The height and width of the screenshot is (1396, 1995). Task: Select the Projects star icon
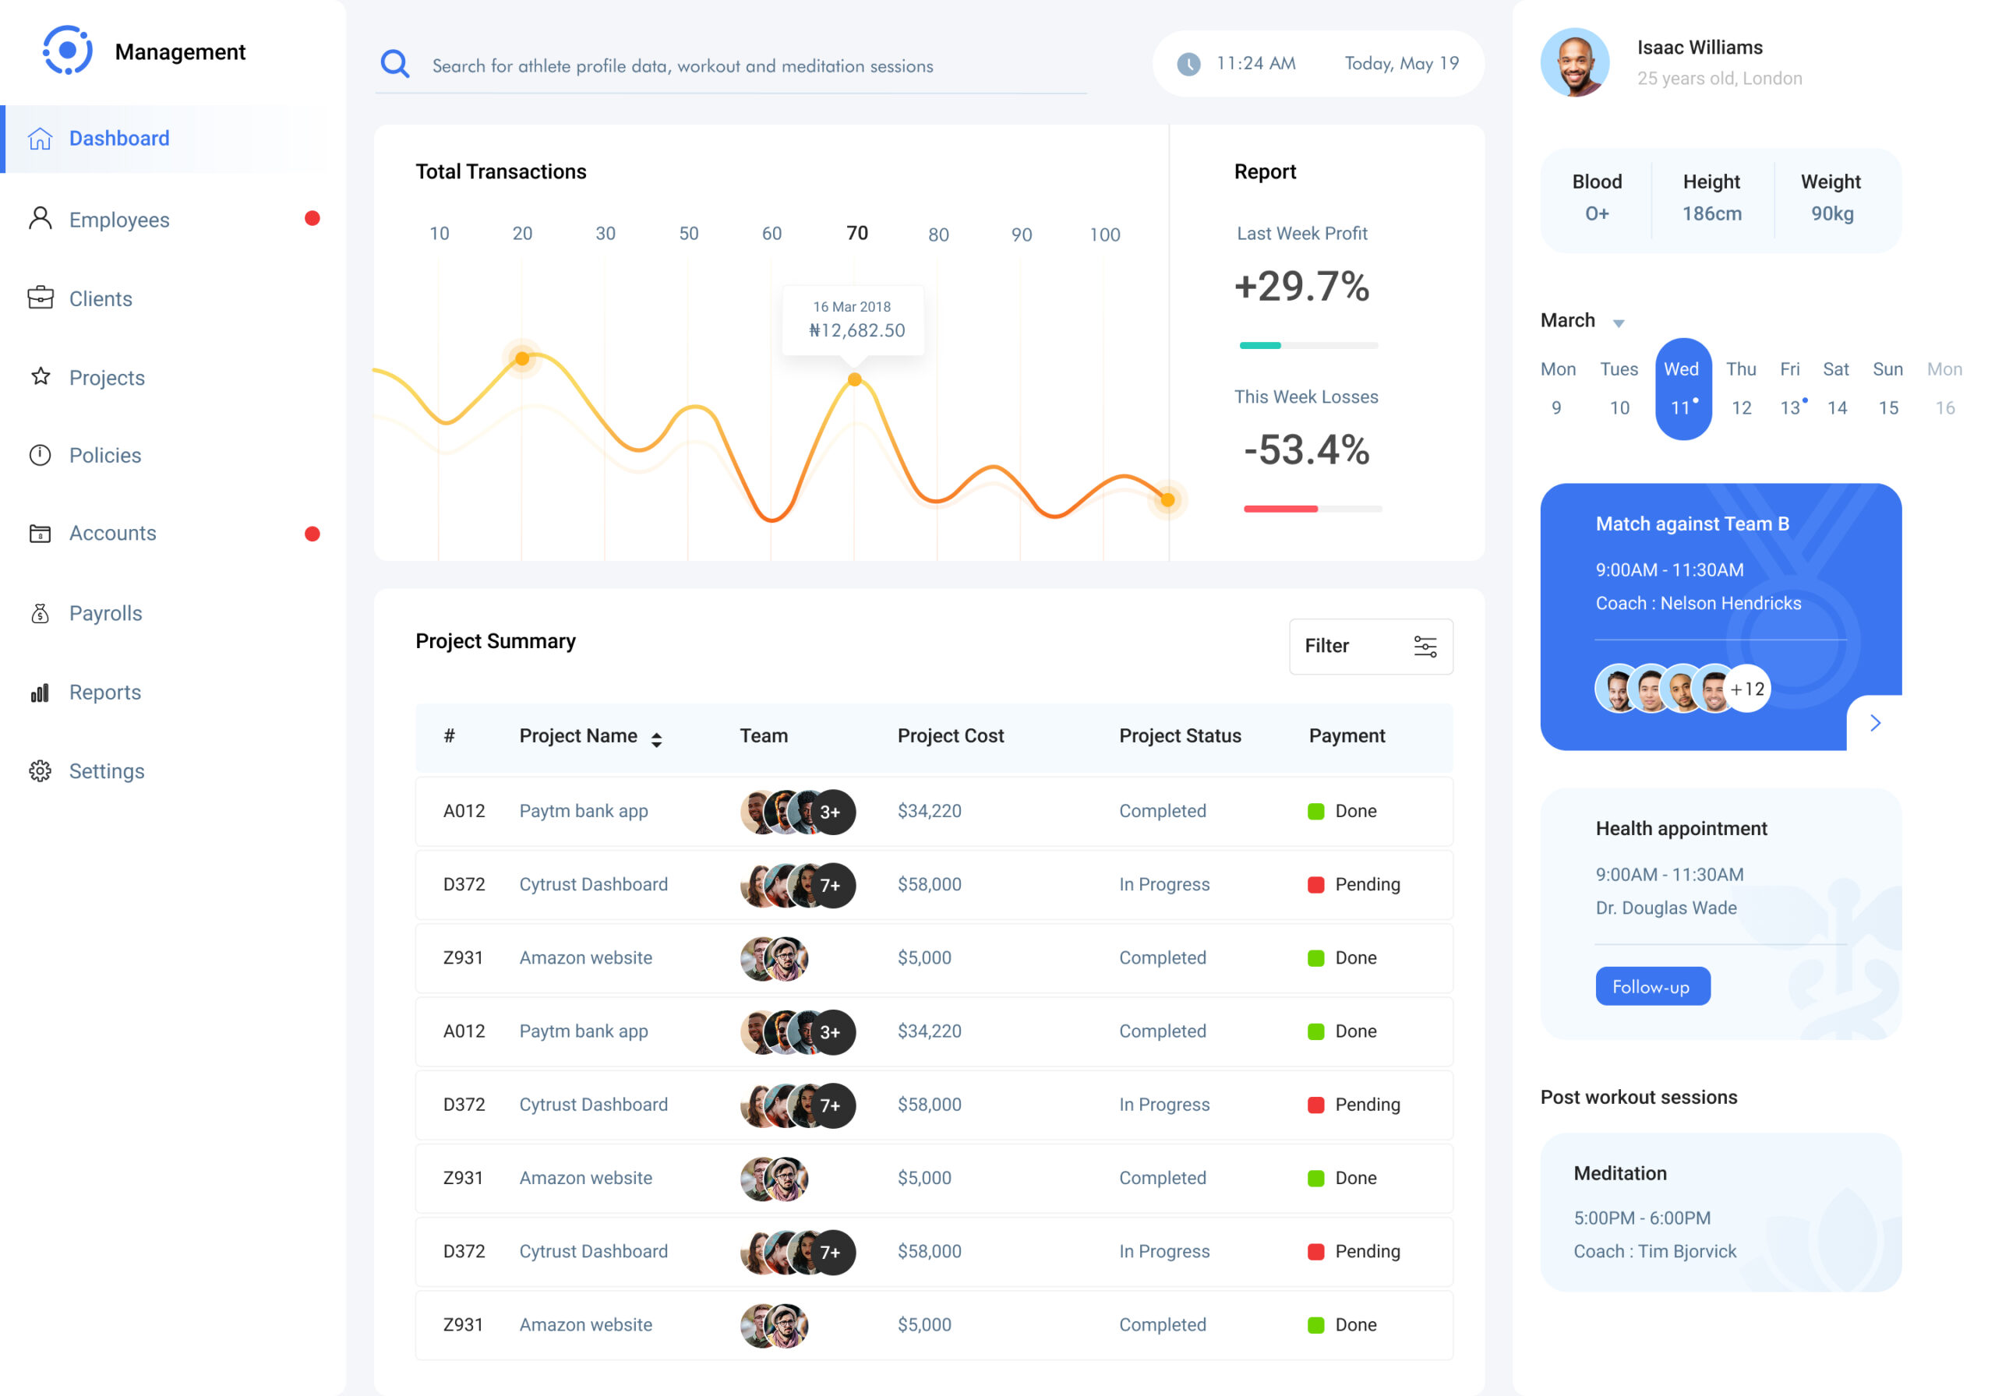point(40,377)
